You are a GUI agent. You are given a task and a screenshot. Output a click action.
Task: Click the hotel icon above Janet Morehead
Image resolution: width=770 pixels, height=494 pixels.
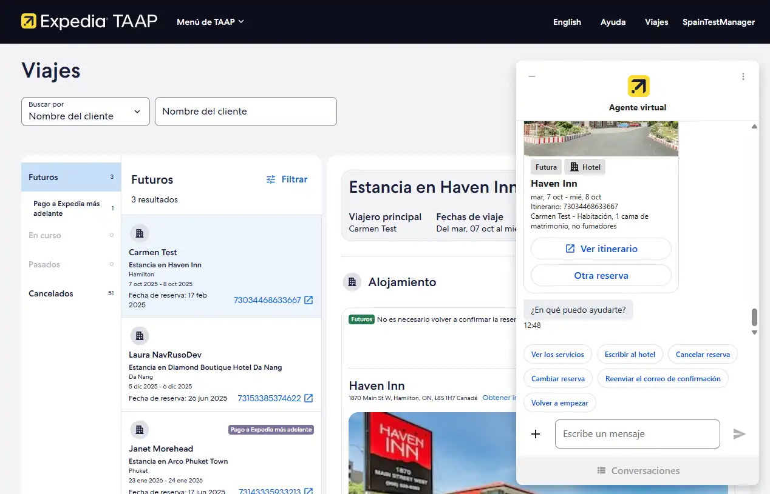click(139, 430)
